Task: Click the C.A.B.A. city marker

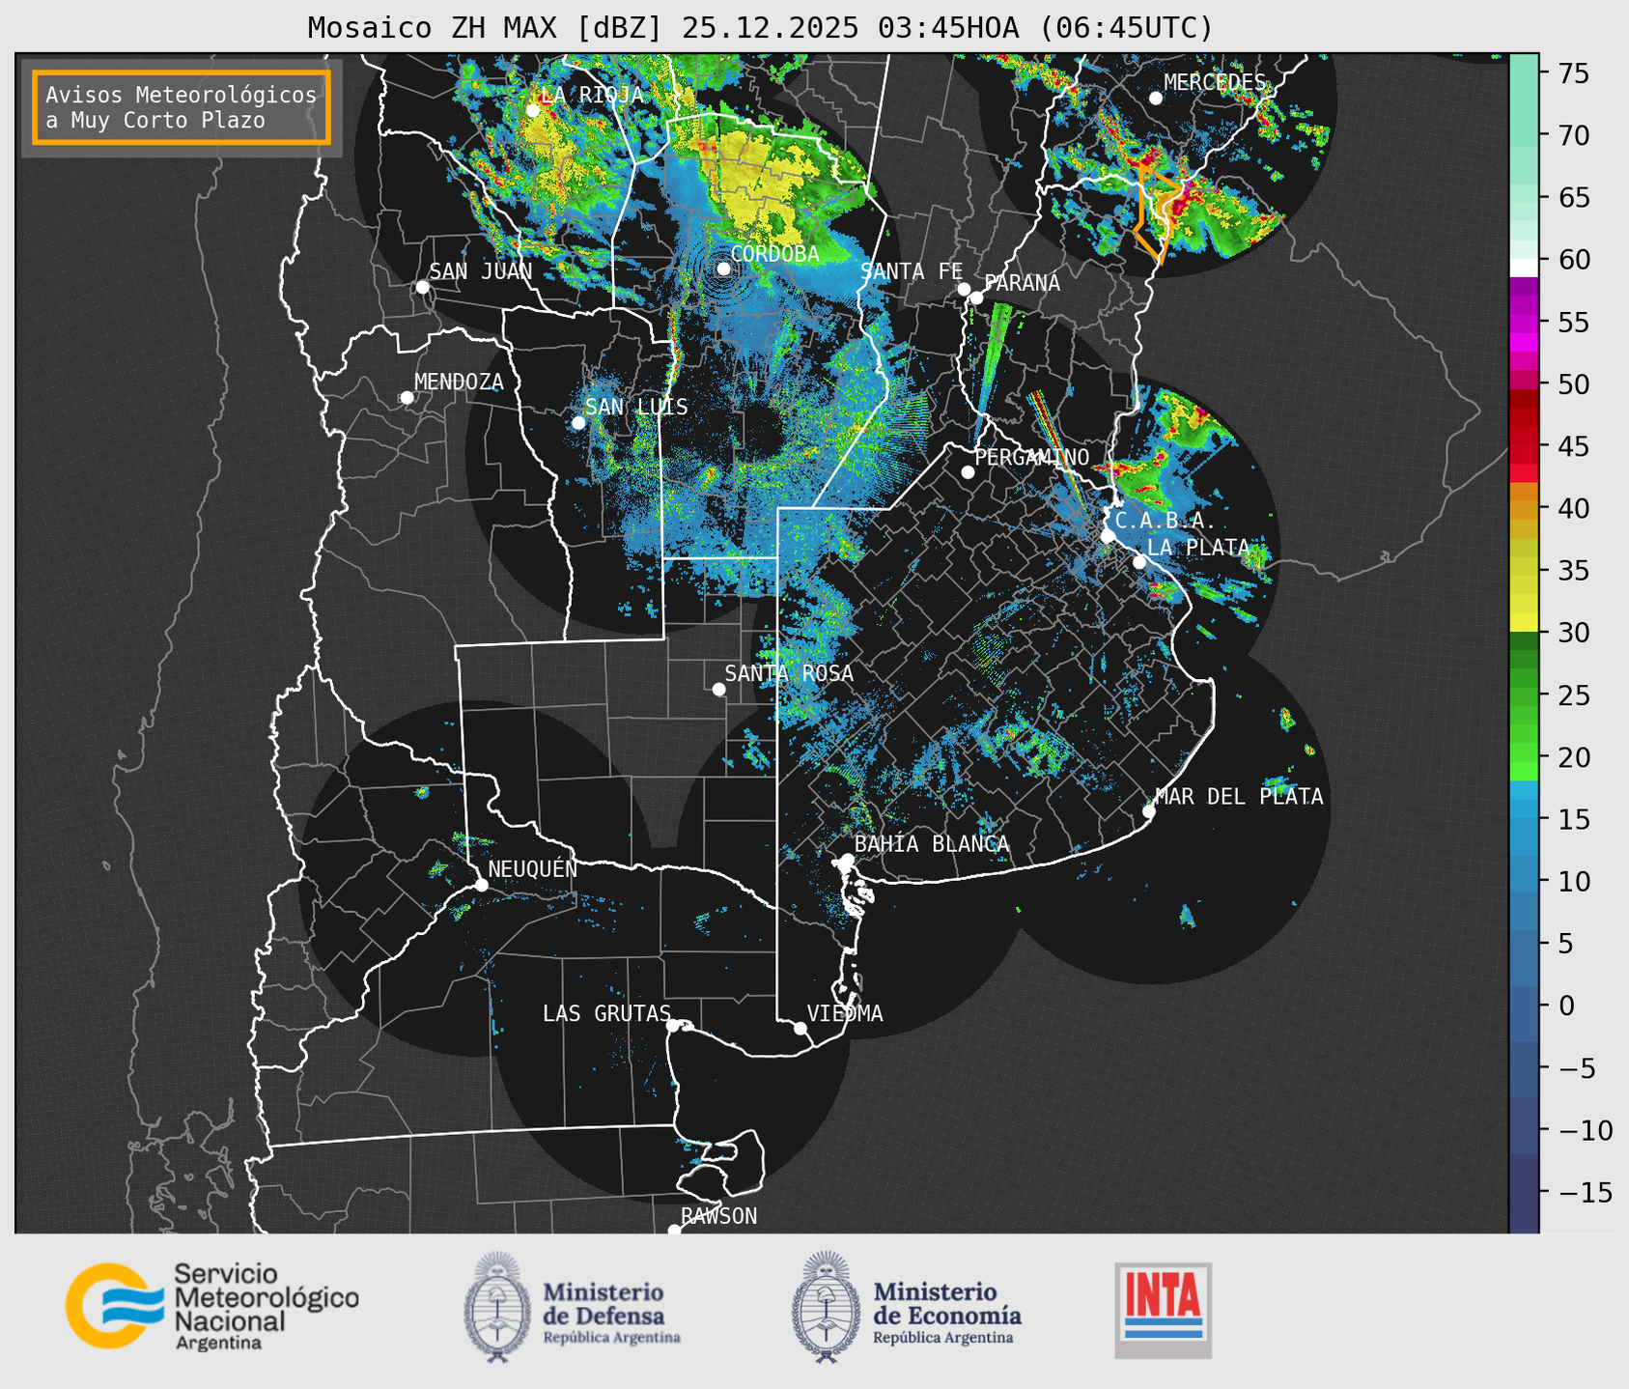Action: (1108, 535)
